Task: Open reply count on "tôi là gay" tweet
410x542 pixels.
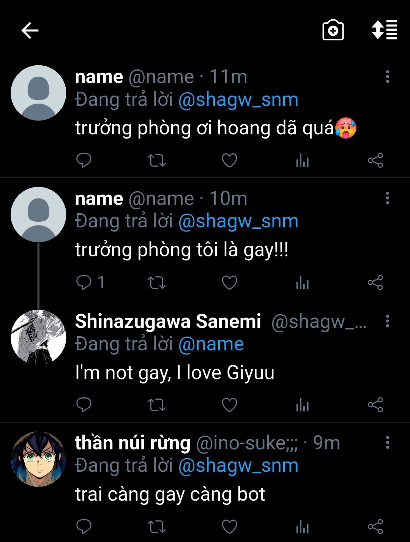Action: (90, 282)
